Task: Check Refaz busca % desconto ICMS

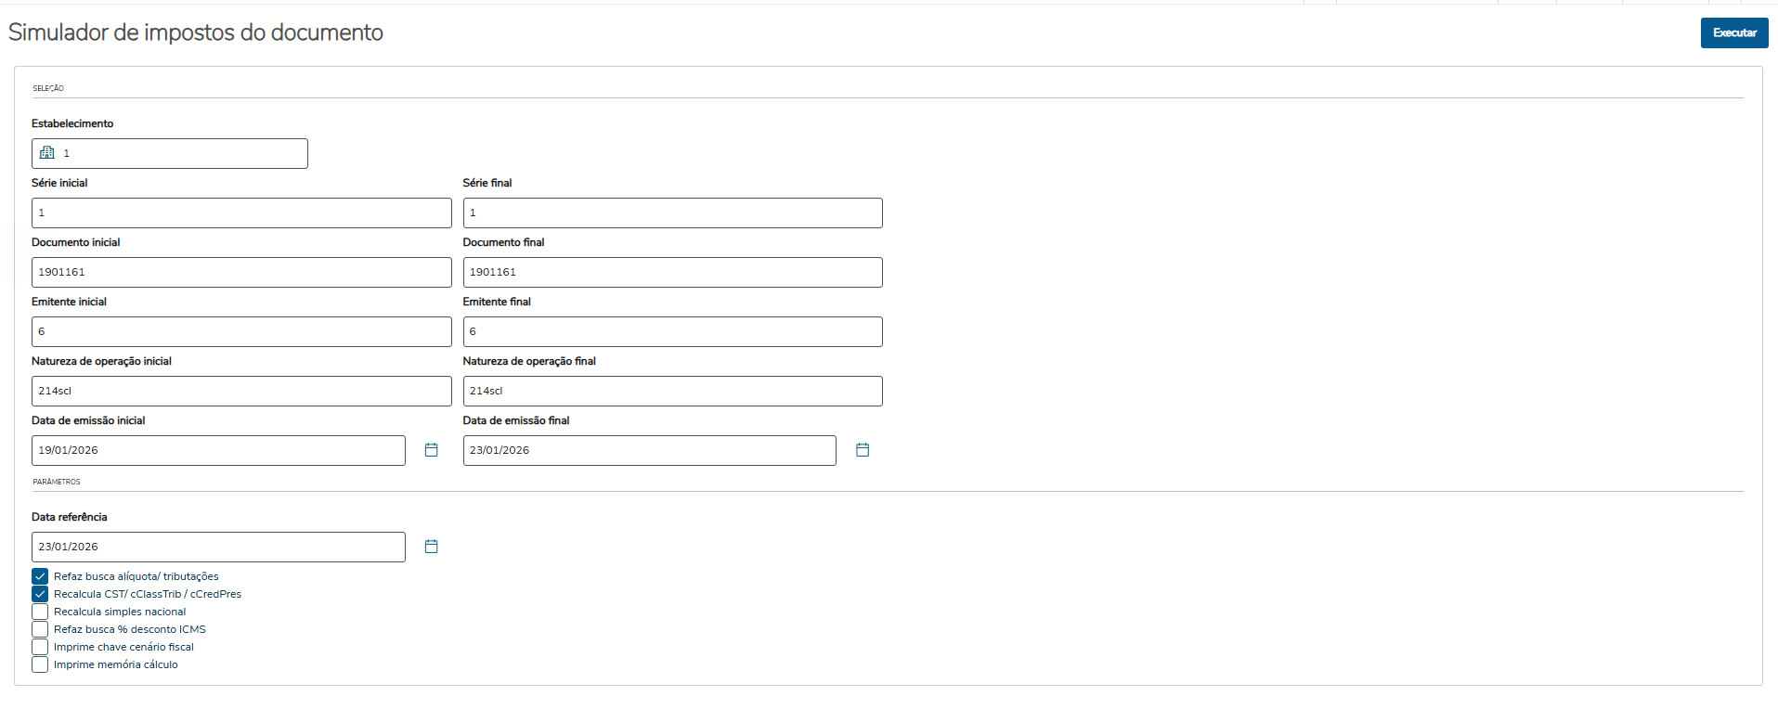Action: click(x=40, y=629)
